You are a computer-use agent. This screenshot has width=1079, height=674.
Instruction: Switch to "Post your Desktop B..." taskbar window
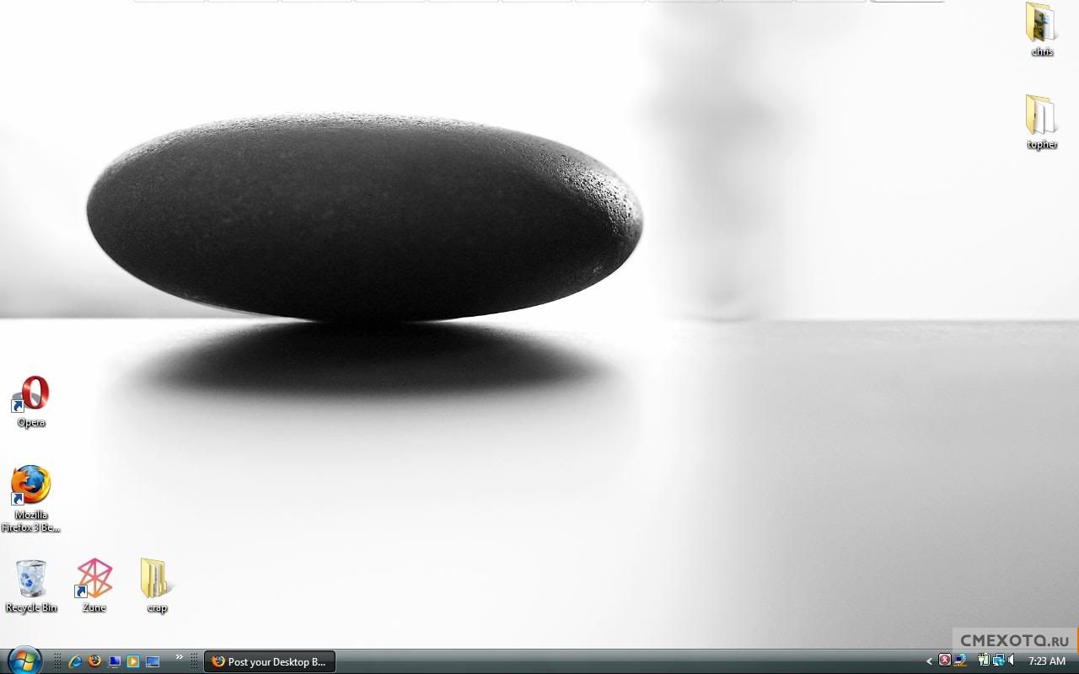pyautogui.click(x=270, y=661)
